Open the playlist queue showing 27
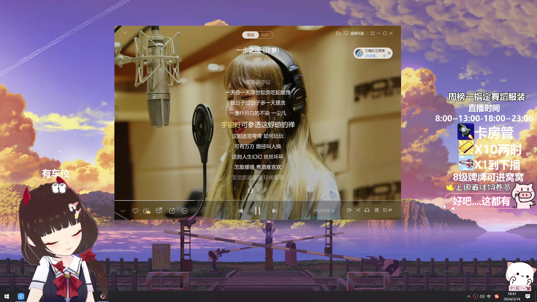This screenshot has height=302, width=537. point(387,210)
